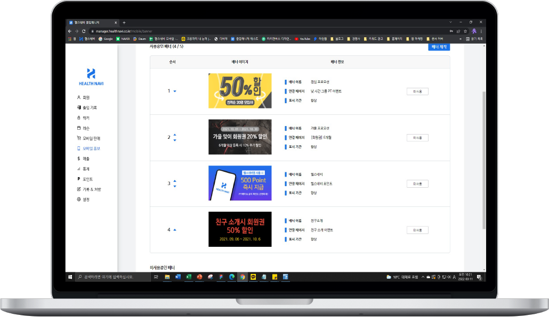
Task: Open the YouTube bookmark
Action: (x=303, y=39)
